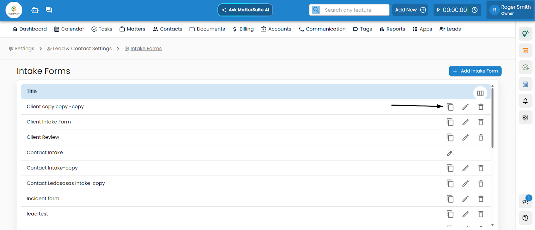Focus the 'Search any feature' field
535x230 pixels.
[x=354, y=10]
